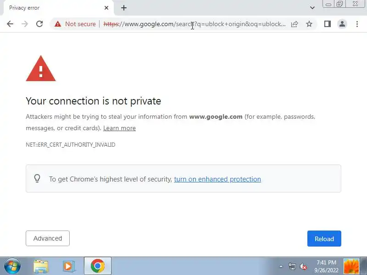Open the Learn more link
Image resolution: width=367 pixels, height=275 pixels.
click(x=119, y=128)
